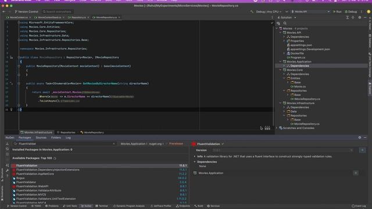Collapse the Movies.API project node
Image resolution: width=372 pixels, height=209 pixels.
tap(280, 33)
